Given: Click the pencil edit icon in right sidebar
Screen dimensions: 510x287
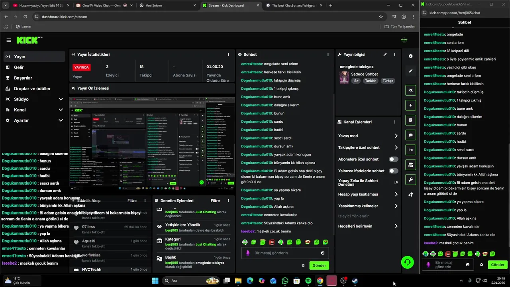Looking at the screenshot, I should tap(411, 71).
